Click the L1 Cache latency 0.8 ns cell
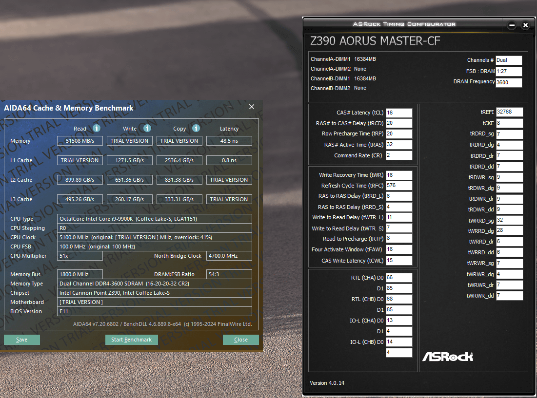 [x=229, y=160]
